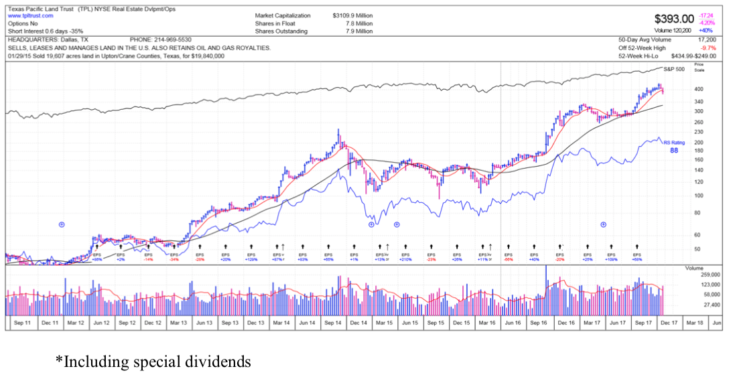
Task: Click the Market Capitalization $3109.9 Million value
Action: (352, 16)
